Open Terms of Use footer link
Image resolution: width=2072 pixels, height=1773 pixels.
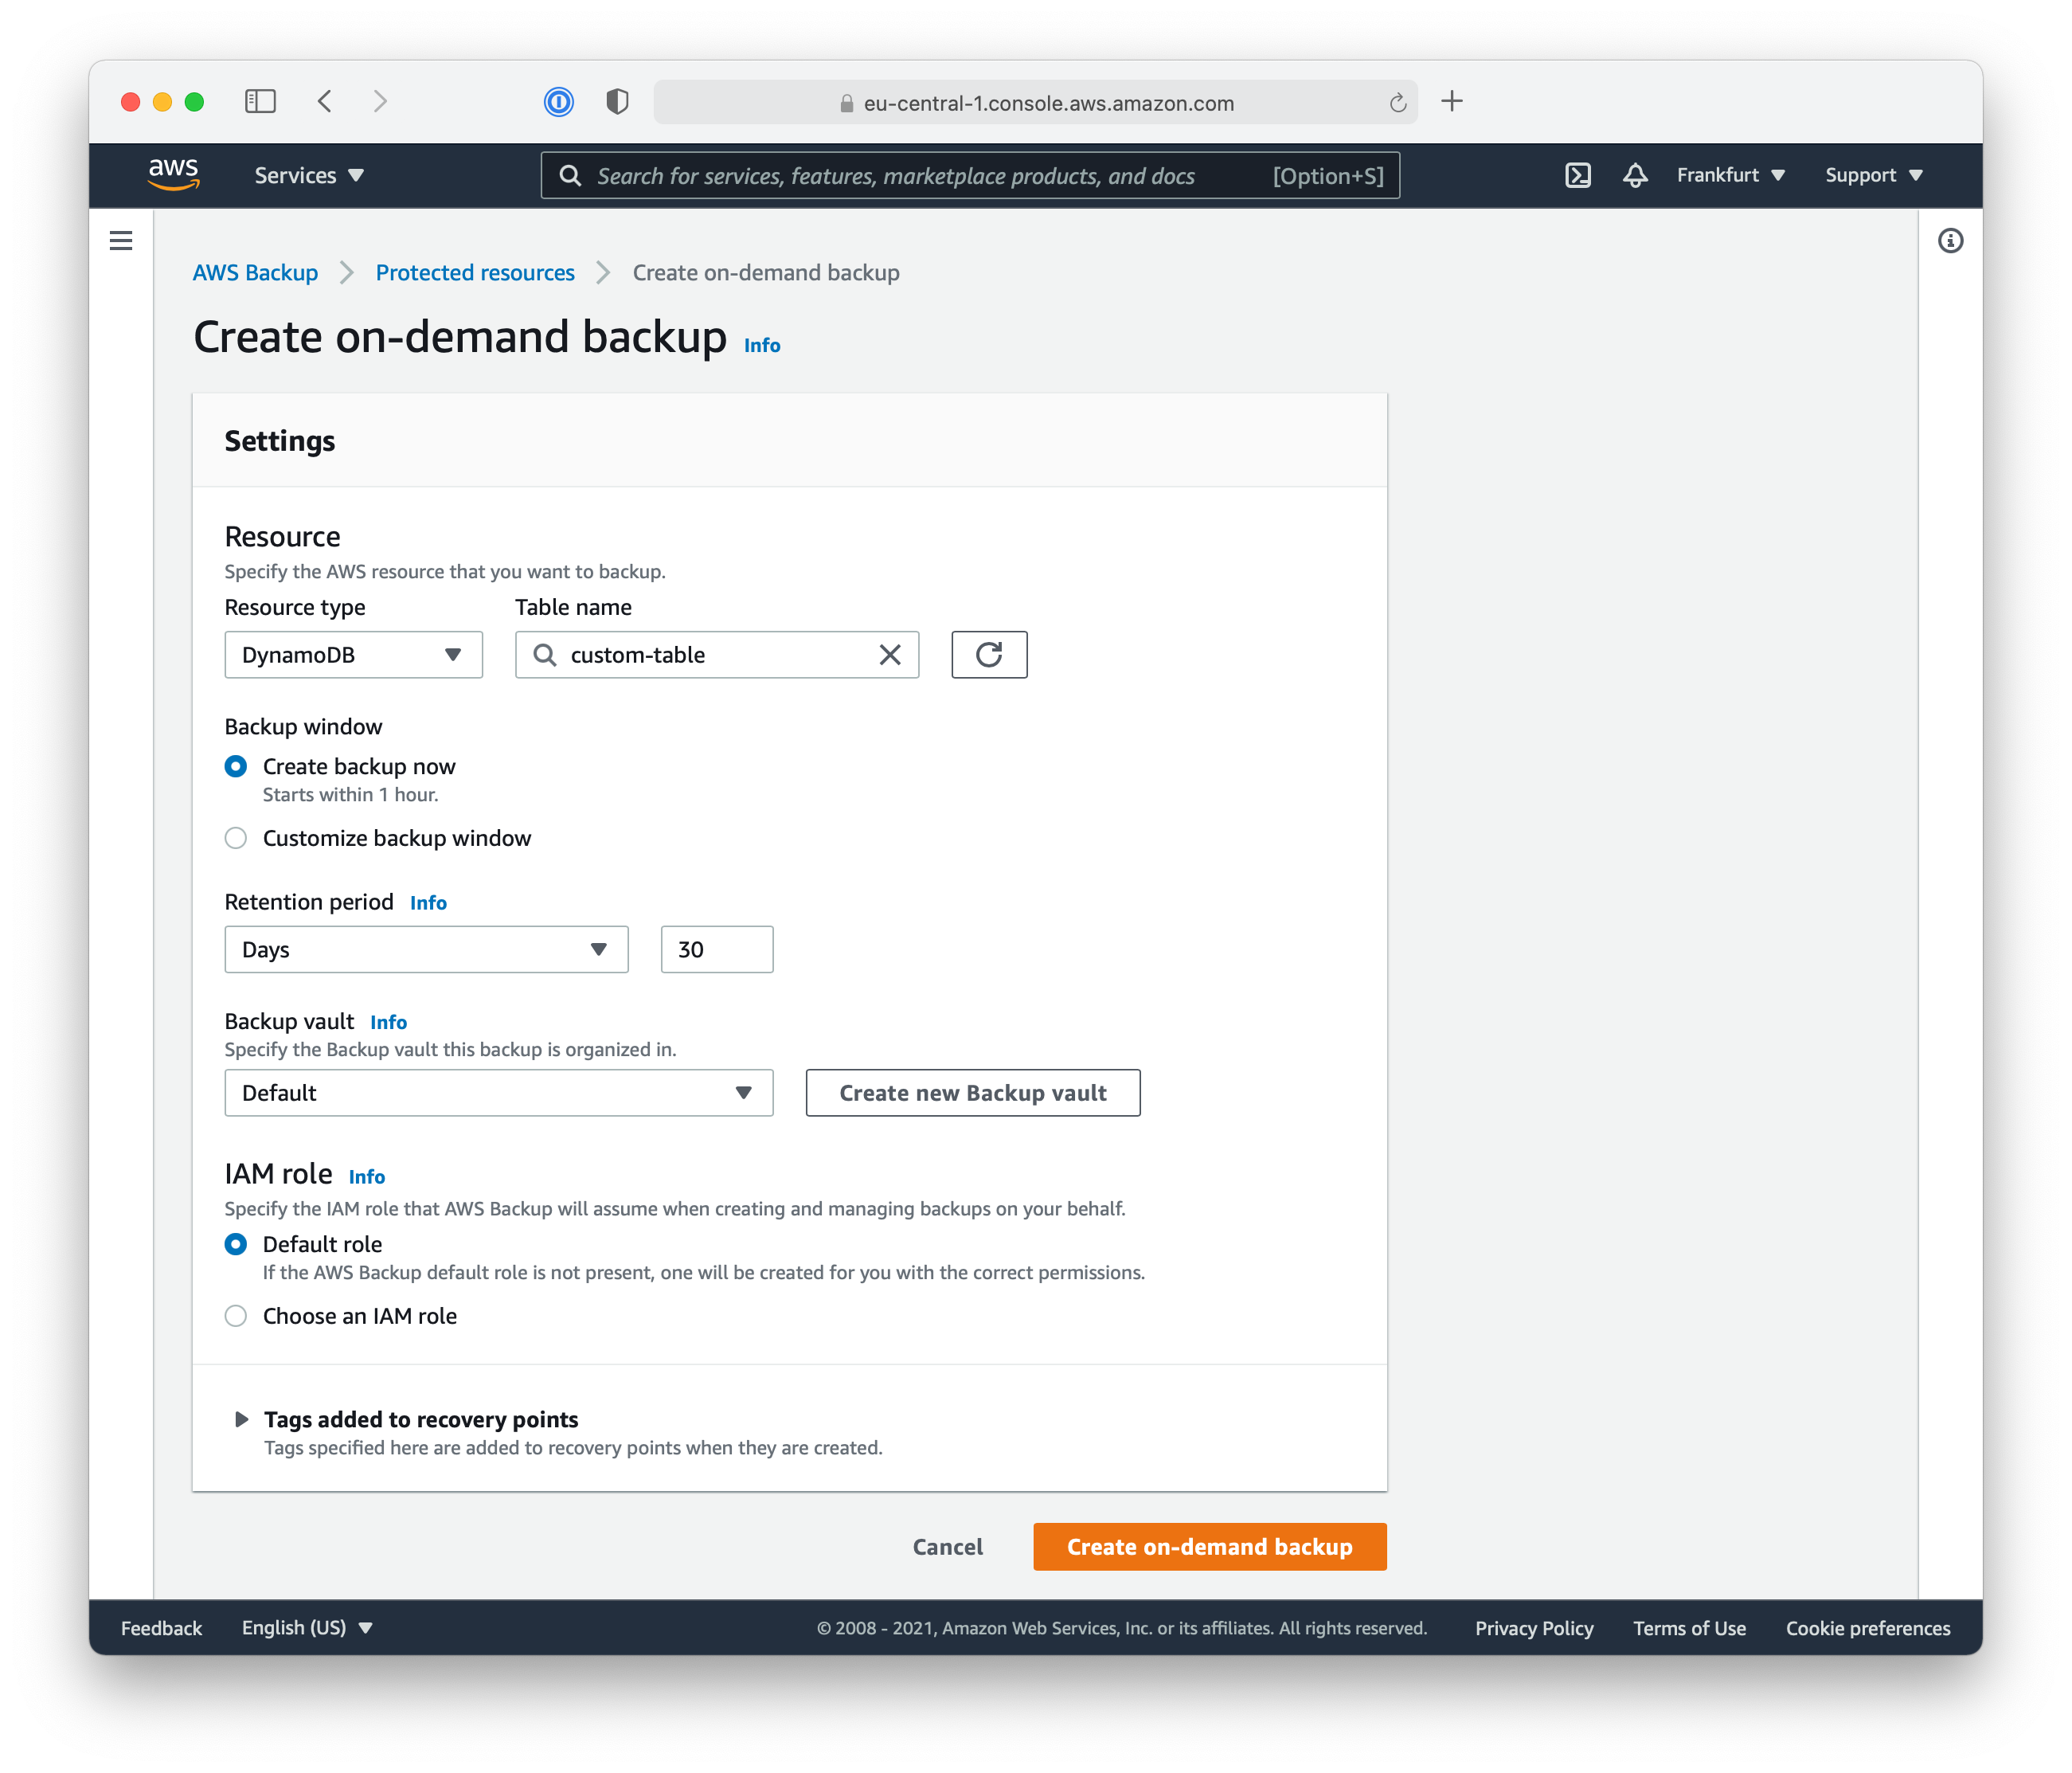pos(1689,1628)
